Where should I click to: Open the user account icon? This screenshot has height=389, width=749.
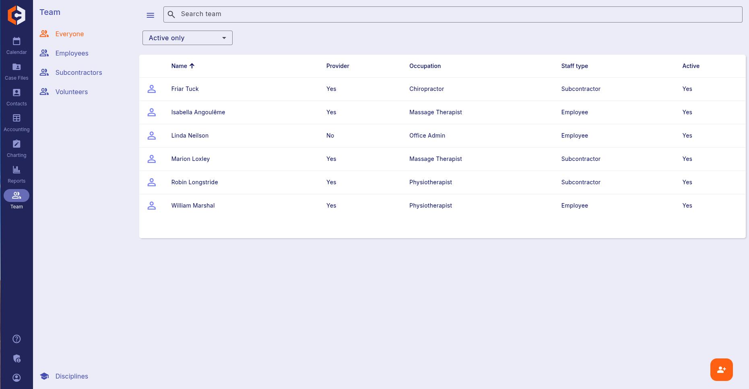pos(17,378)
